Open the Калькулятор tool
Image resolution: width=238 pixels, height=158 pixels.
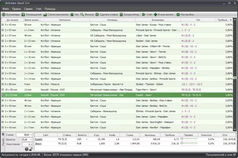(x=129, y=15)
